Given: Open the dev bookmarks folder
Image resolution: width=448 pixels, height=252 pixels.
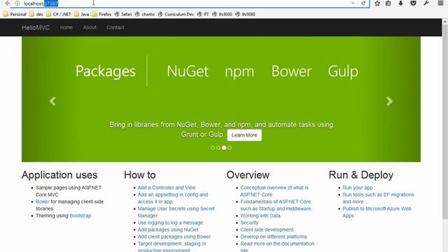Looking at the screenshot, I should (x=36, y=14).
